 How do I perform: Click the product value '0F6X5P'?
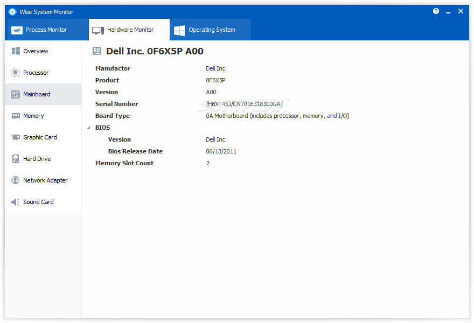point(215,80)
